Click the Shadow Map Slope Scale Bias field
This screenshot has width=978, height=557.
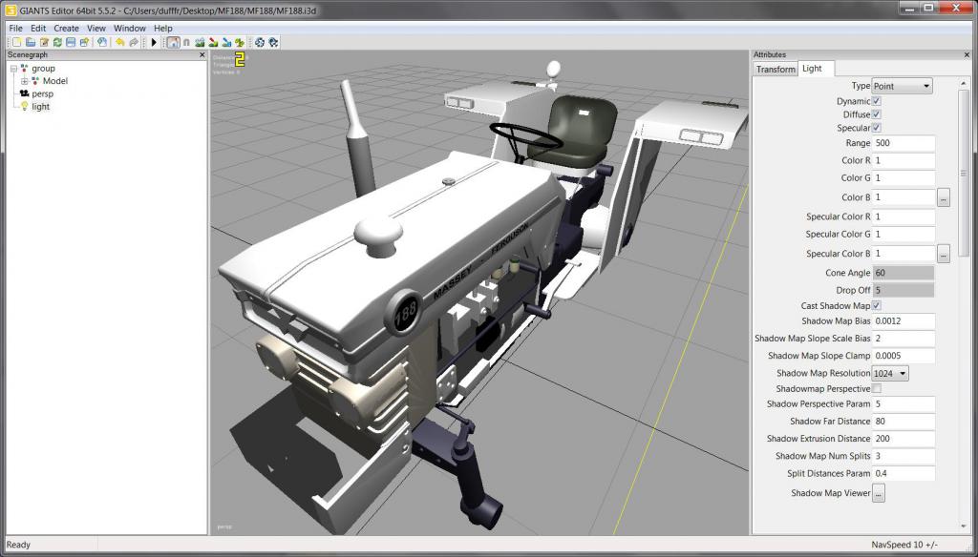point(904,339)
